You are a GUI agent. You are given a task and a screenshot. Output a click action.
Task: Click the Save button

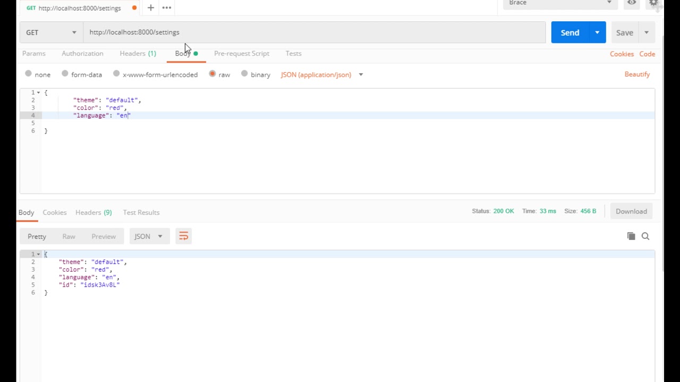click(x=625, y=32)
